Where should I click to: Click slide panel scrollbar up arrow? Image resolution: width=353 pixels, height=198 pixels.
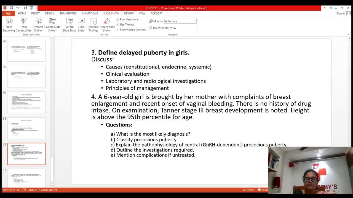coord(52,39)
